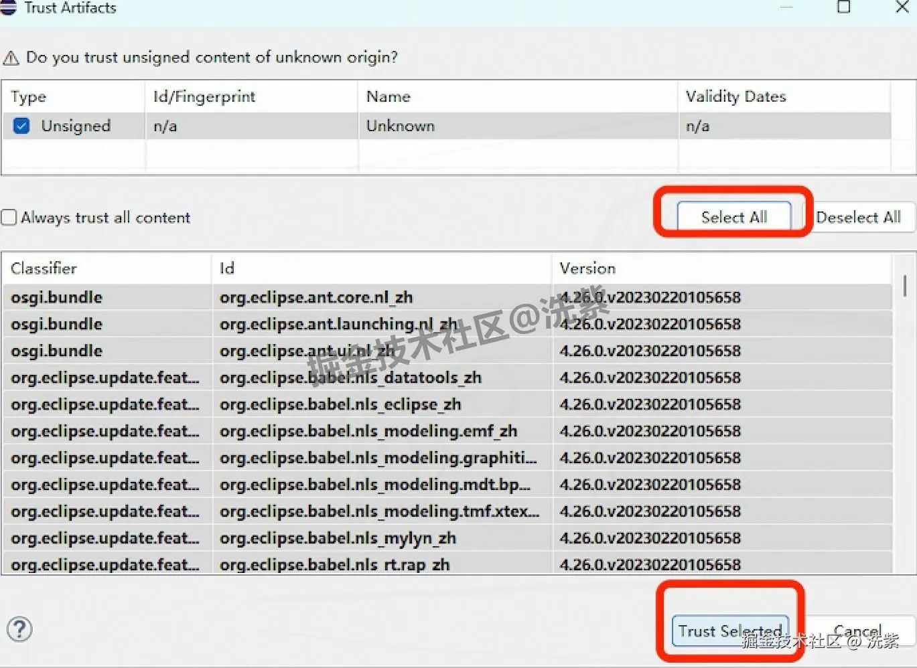Select row org.eclipse.babel.nls_modeling.mdt.bp
Image resolution: width=917 pixels, height=668 pixels.
[x=447, y=485]
